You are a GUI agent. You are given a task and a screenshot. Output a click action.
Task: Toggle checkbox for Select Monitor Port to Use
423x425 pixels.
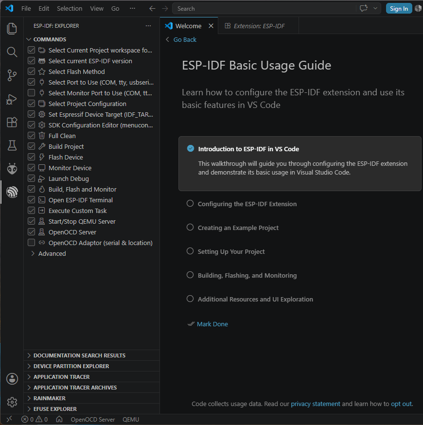tap(32, 93)
